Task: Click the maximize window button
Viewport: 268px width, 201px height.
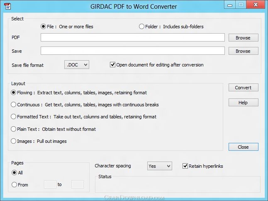Action: (x=241, y=5)
